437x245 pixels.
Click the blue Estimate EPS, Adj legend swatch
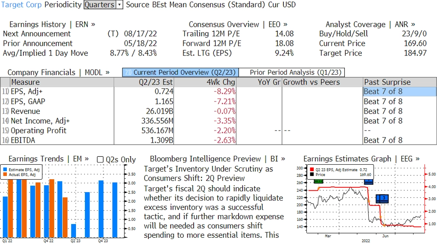tap(5, 169)
